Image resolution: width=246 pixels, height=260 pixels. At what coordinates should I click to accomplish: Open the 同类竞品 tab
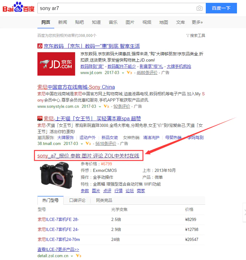(104, 200)
